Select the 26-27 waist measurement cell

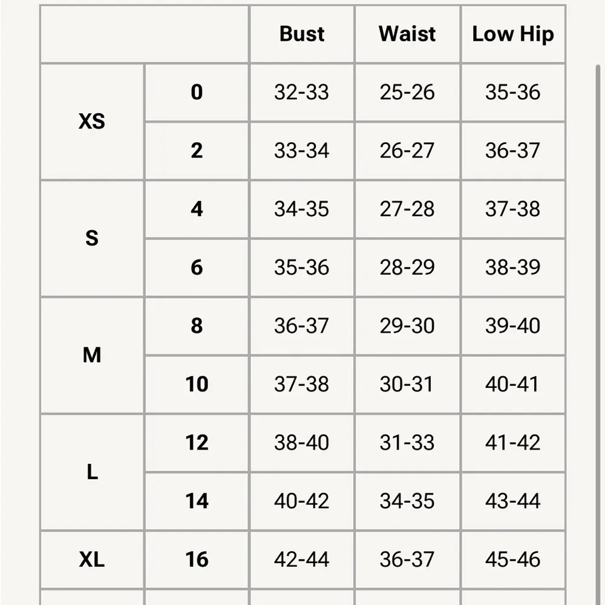click(x=407, y=151)
